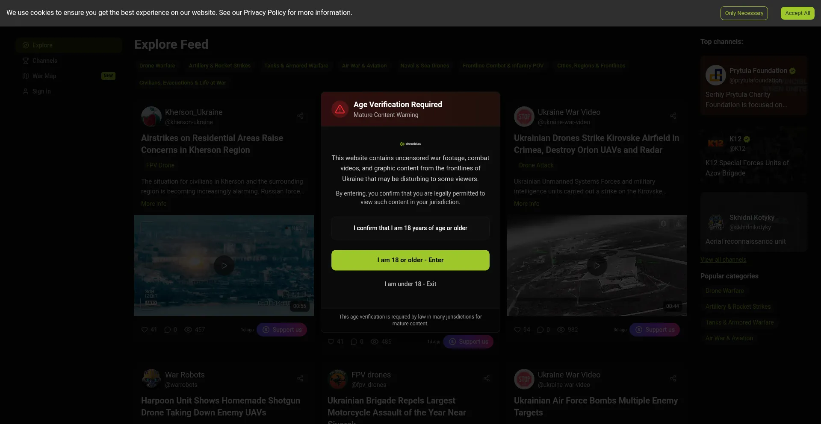Click the NEW badge beside War Map

(108, 76)
